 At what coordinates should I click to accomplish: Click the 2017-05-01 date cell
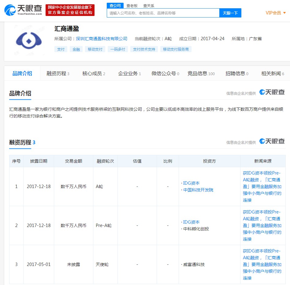[x=39, y=264]
